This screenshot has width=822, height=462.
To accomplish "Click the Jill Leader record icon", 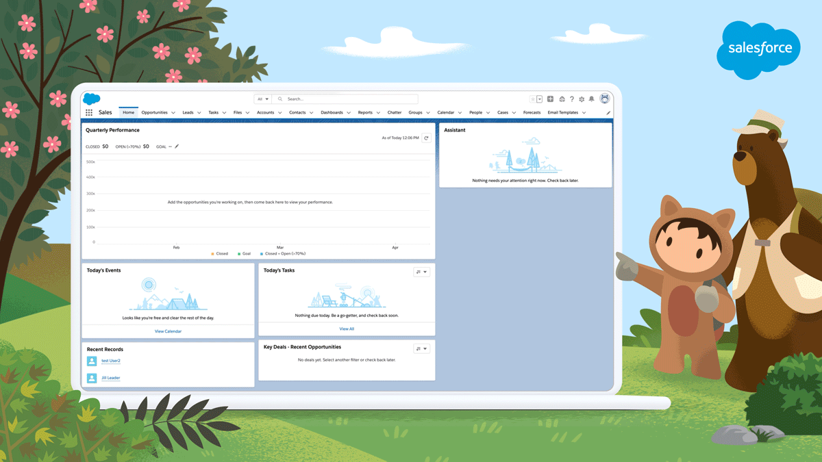I will tap(92, 378).
